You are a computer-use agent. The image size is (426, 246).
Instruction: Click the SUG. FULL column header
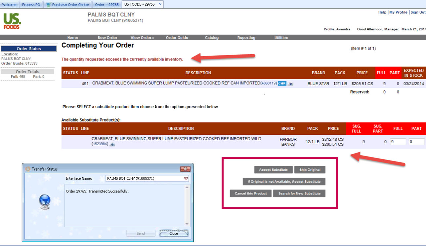(357, 128)
